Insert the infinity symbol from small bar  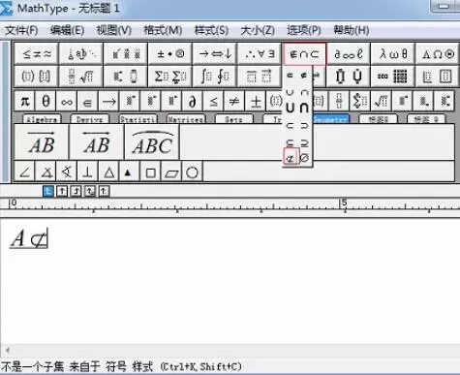click(x=67, y=102)
